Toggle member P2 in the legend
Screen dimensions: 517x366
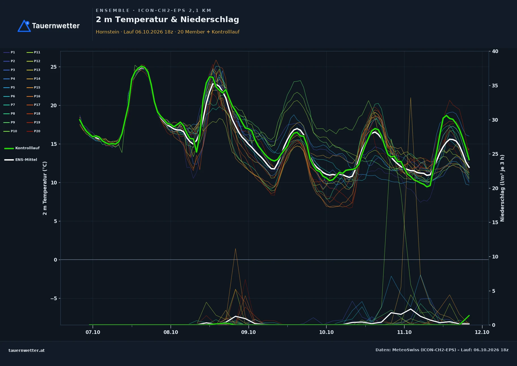[9, 61]
